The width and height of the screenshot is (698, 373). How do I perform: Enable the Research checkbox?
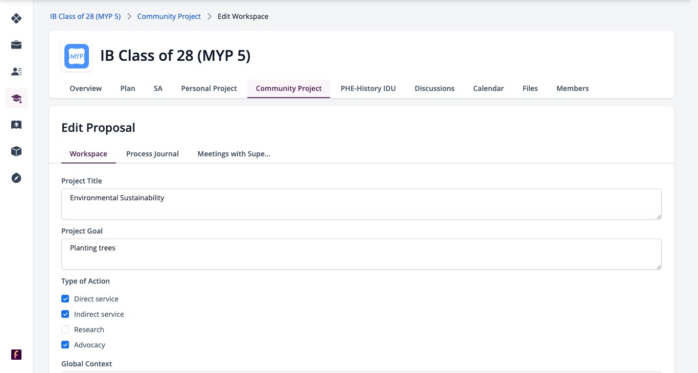65,330
